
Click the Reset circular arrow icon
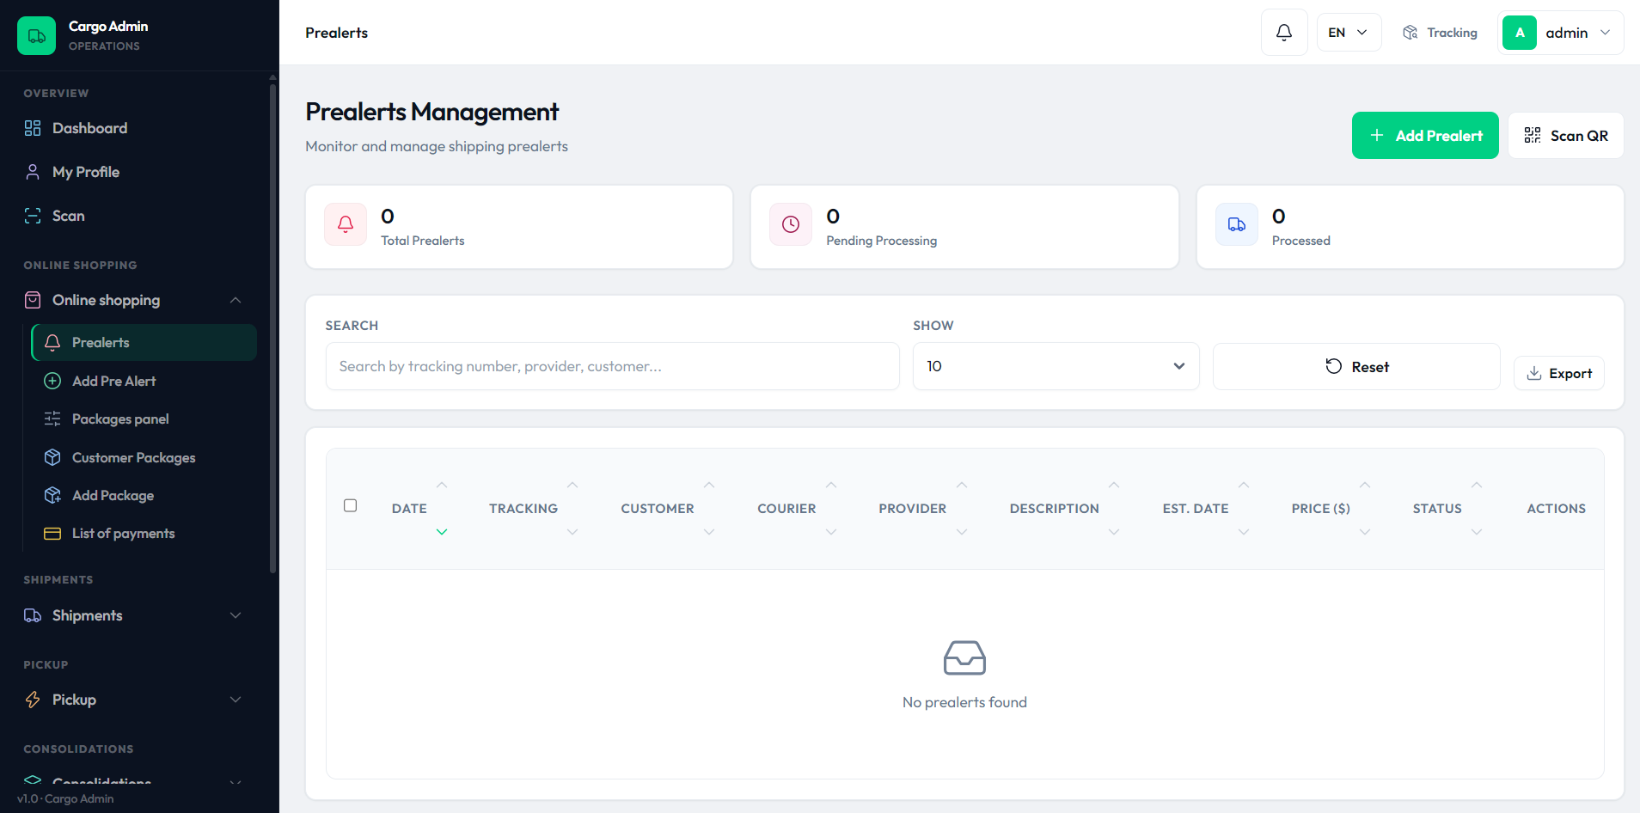click(1334, 366)
